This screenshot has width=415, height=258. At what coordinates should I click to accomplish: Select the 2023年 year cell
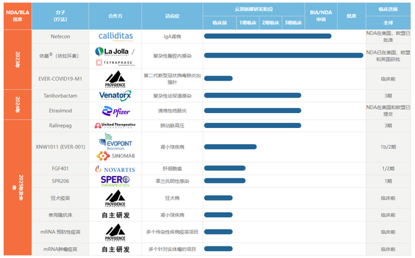tap(18, 59)
